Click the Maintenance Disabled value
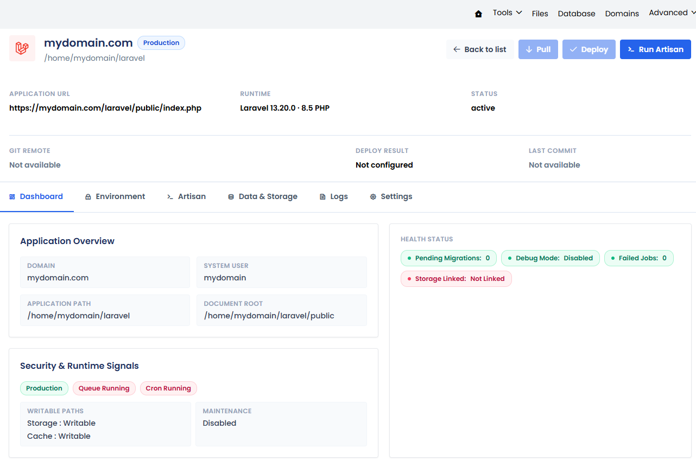 [x=220, y=423]
